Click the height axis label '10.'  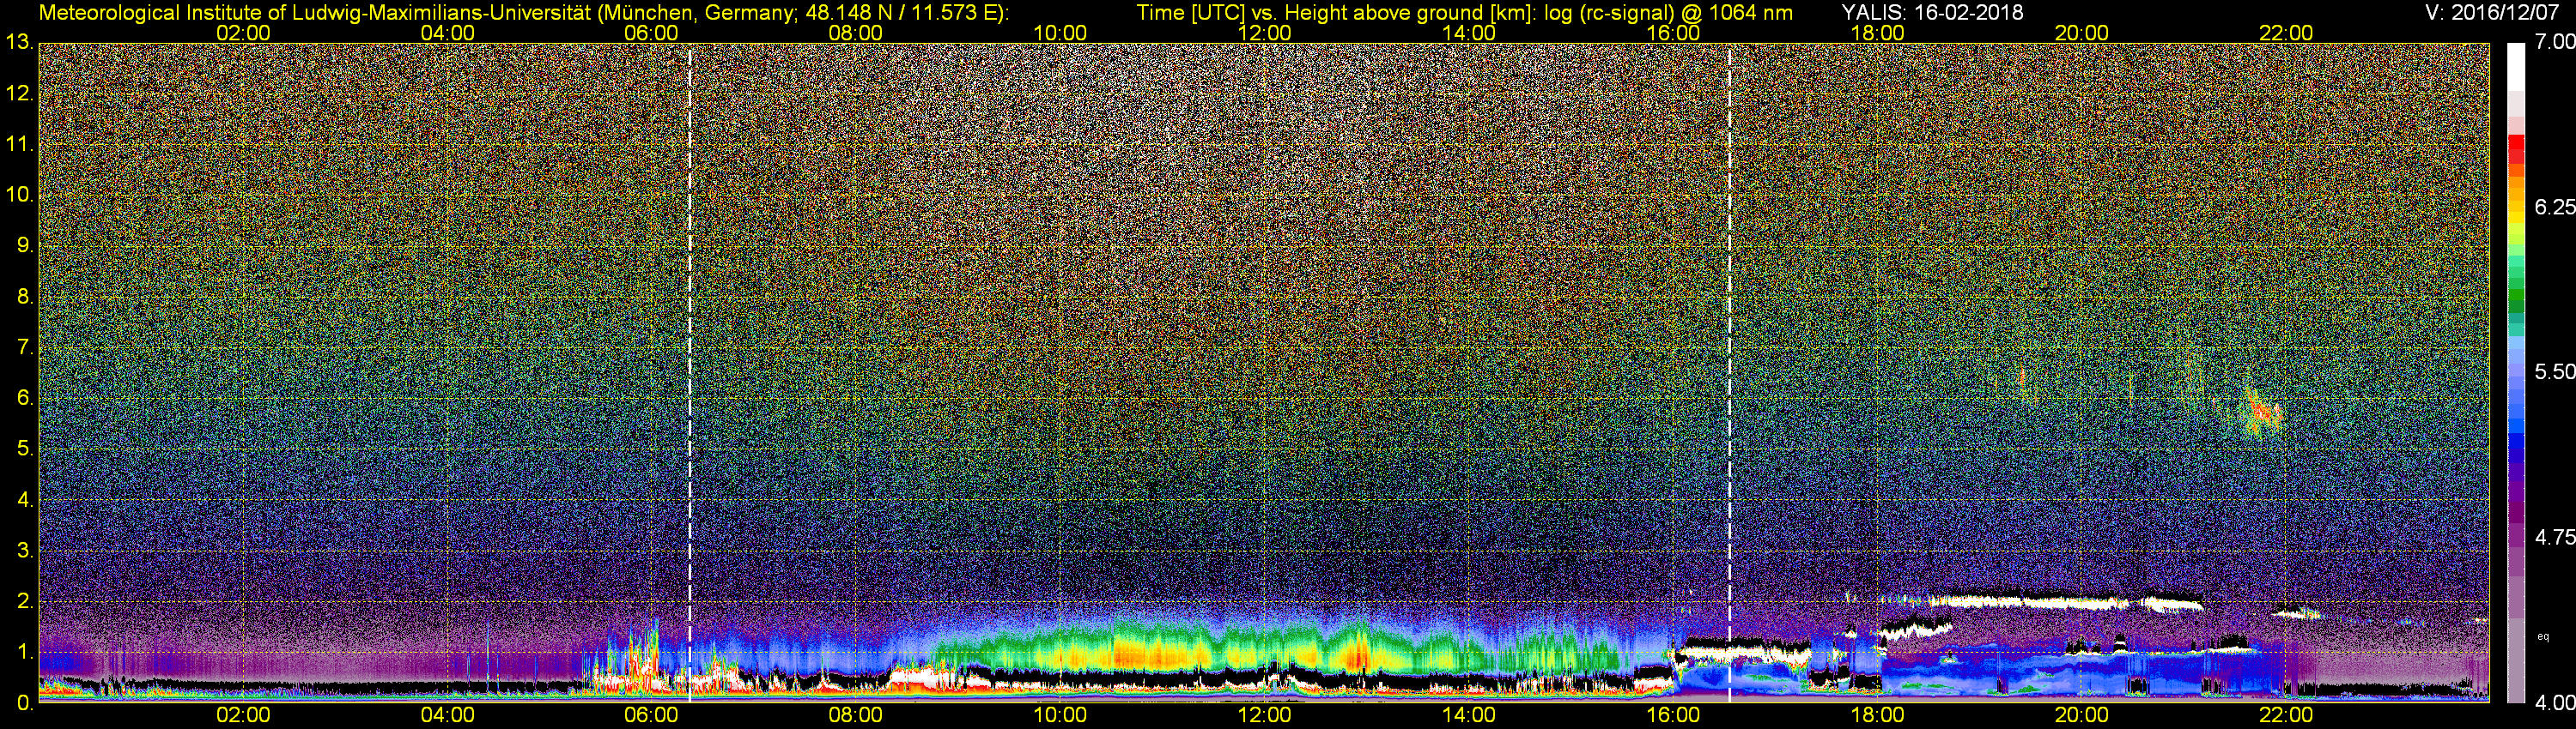pyautogui.click(x=19, y=195)
